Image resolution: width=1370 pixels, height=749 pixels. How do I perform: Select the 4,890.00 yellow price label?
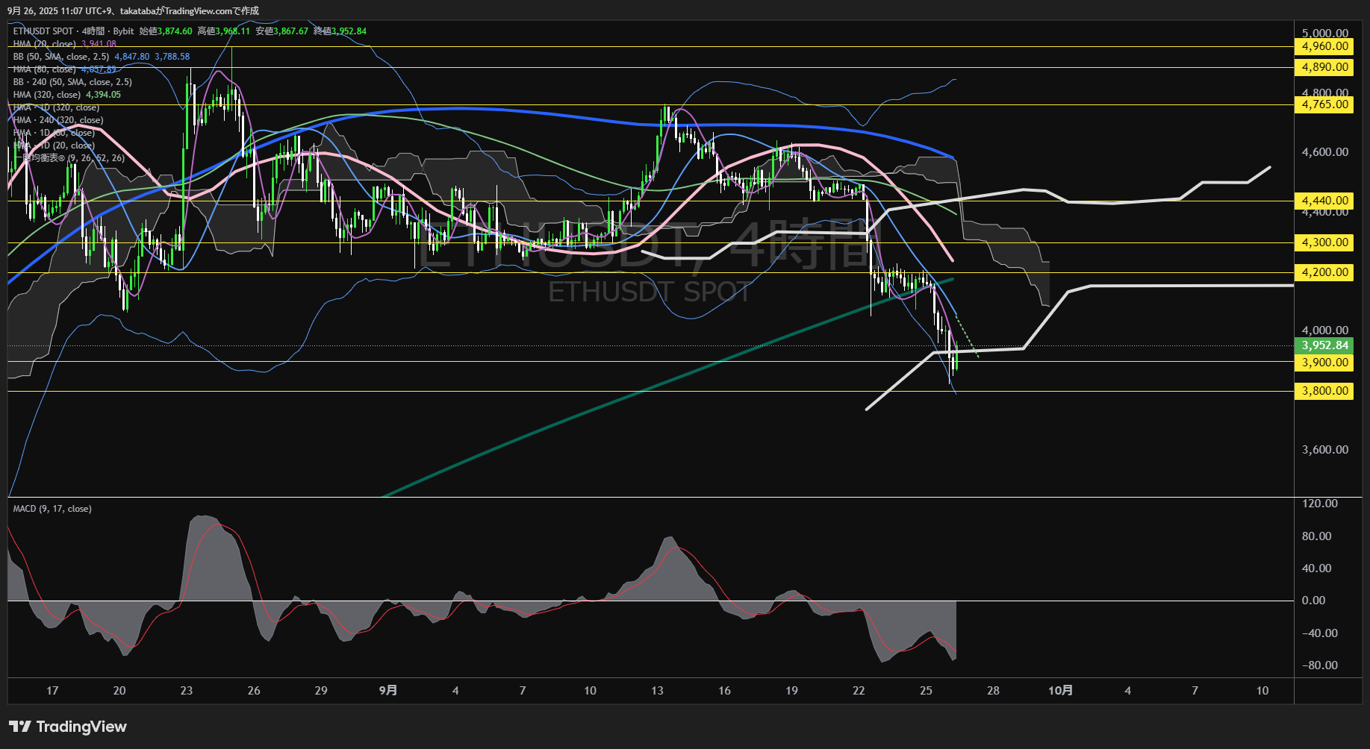(1324, 67)
